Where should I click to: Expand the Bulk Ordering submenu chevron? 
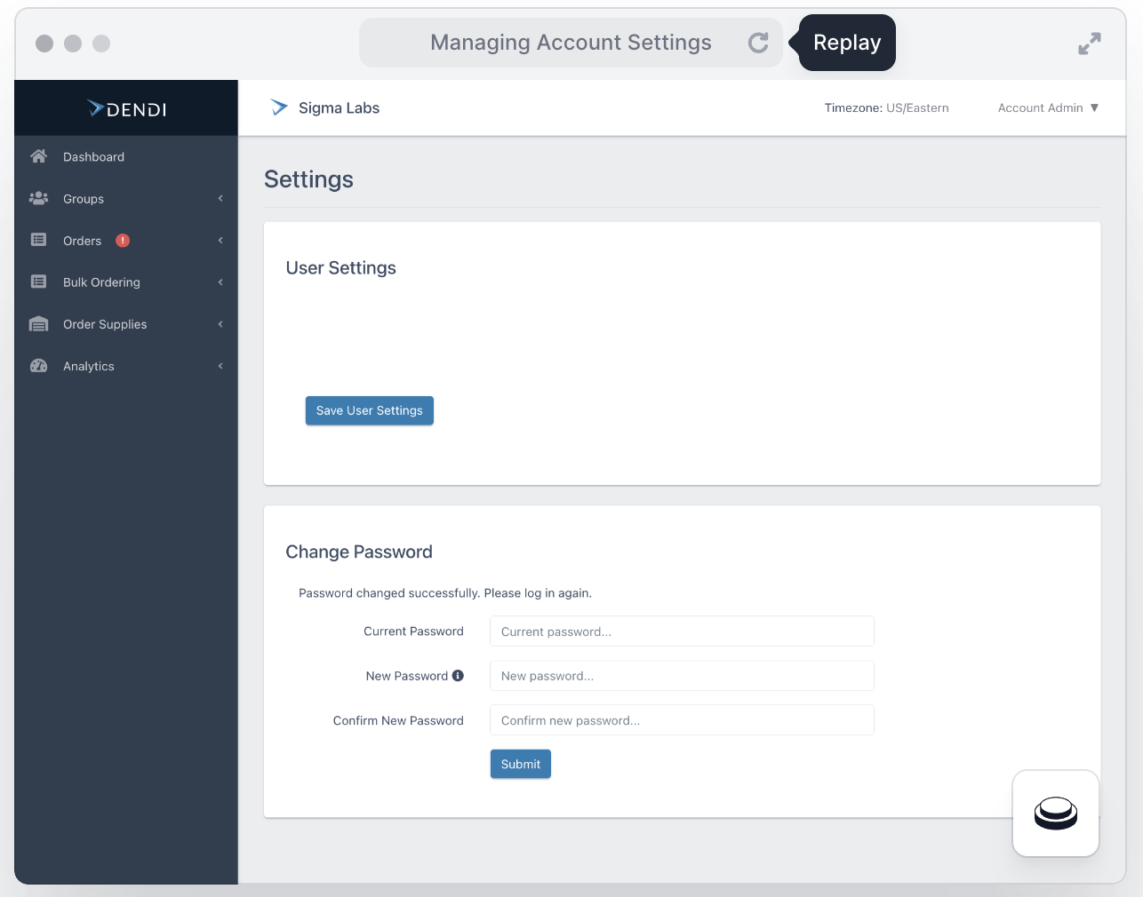[x=220, y=282]
